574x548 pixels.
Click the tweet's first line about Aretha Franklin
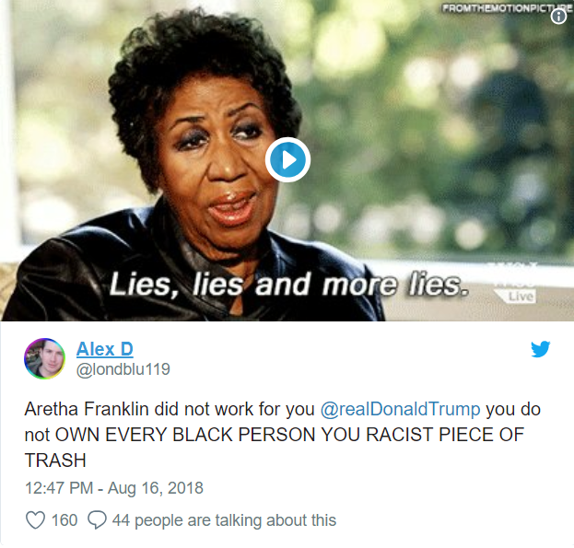coord(282,409)
